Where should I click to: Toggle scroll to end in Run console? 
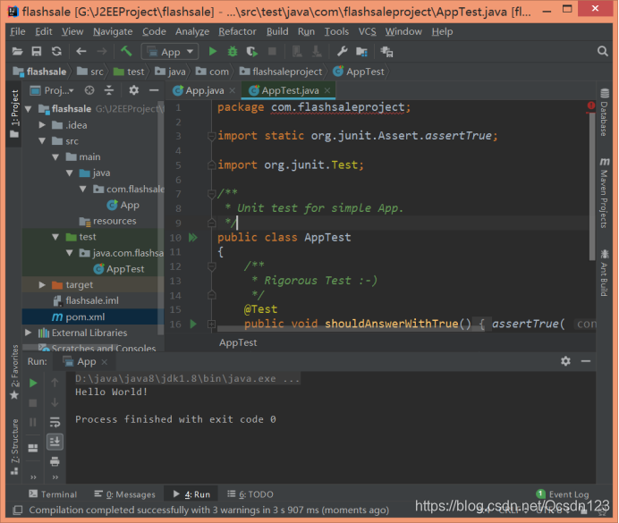coord(55,442)
